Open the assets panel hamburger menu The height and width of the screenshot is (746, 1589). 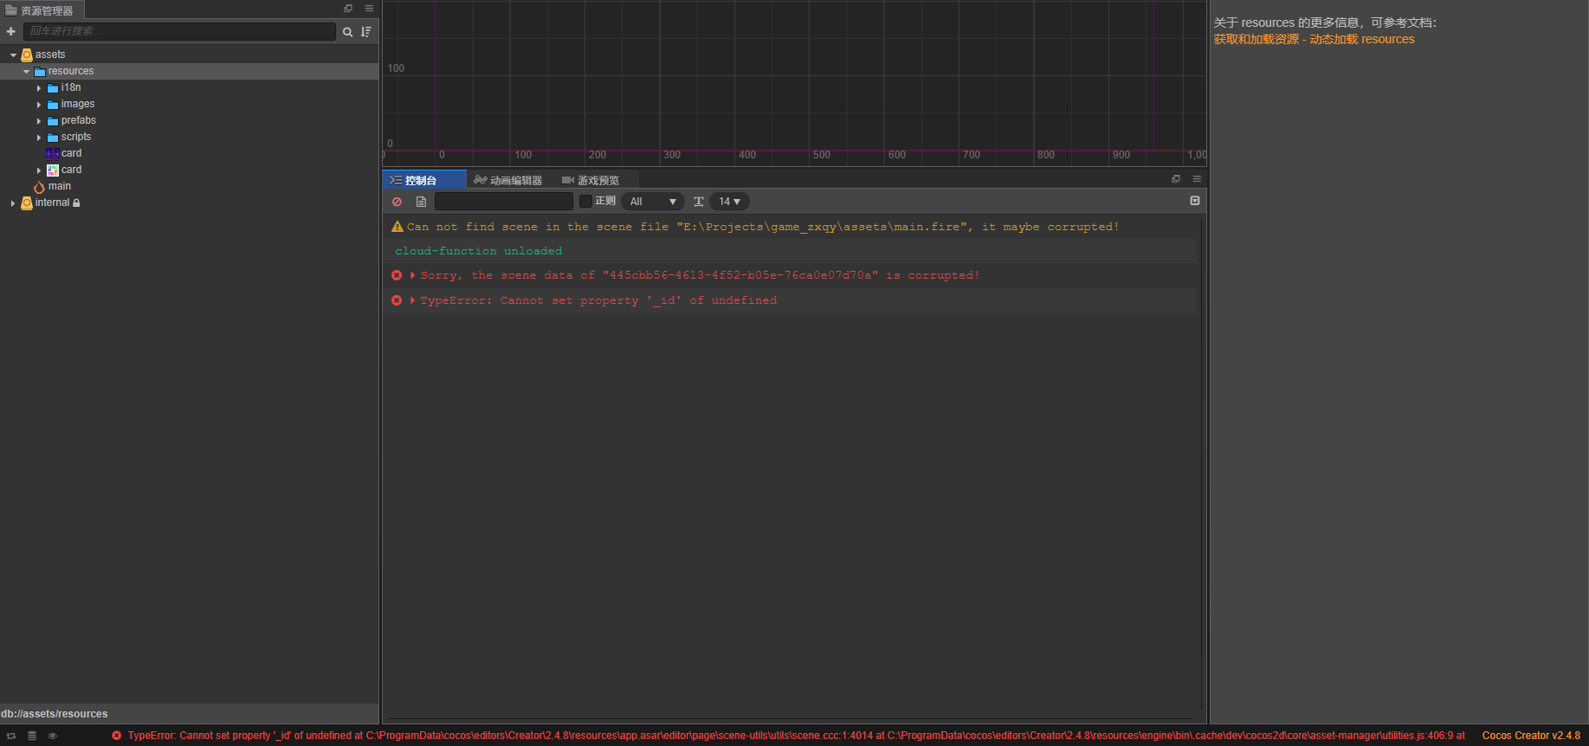pyautogui.click(x=369, y=9)
